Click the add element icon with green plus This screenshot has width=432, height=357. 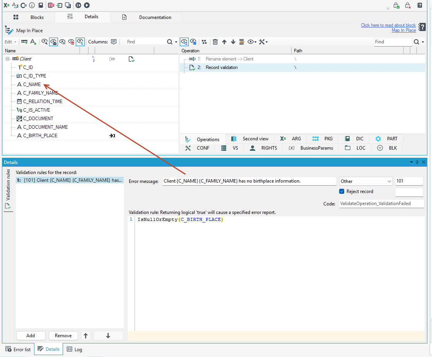24,42
